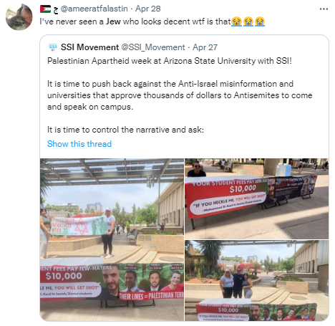This screenshot has width=335, height=326.
Task: Open the three-dot more options menu
Action: 324,9
